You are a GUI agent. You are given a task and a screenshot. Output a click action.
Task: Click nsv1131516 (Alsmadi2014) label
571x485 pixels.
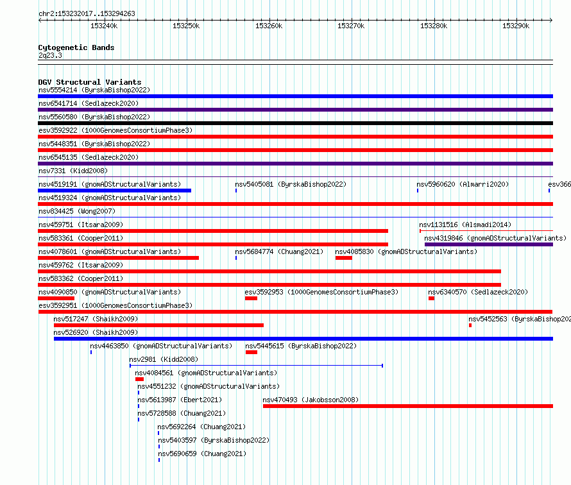click(x=465, y=225)
